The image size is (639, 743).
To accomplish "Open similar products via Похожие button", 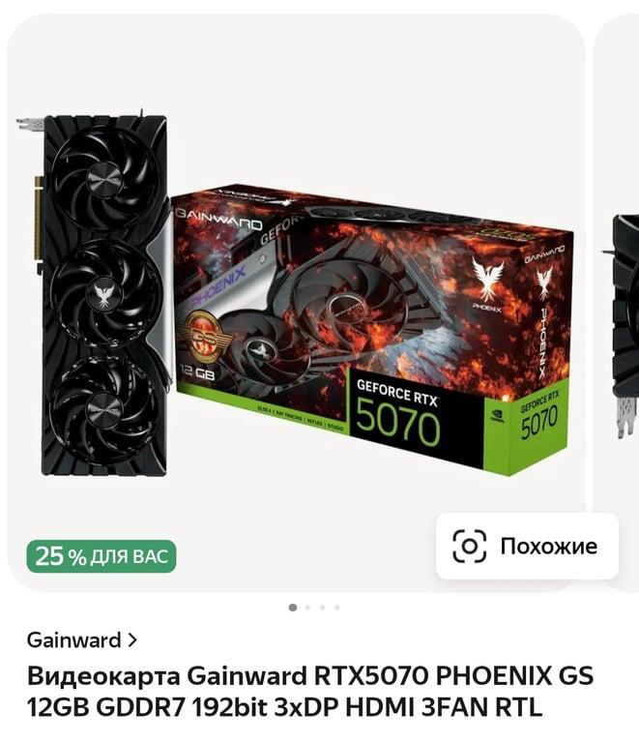I will click(x=527, y=546).
